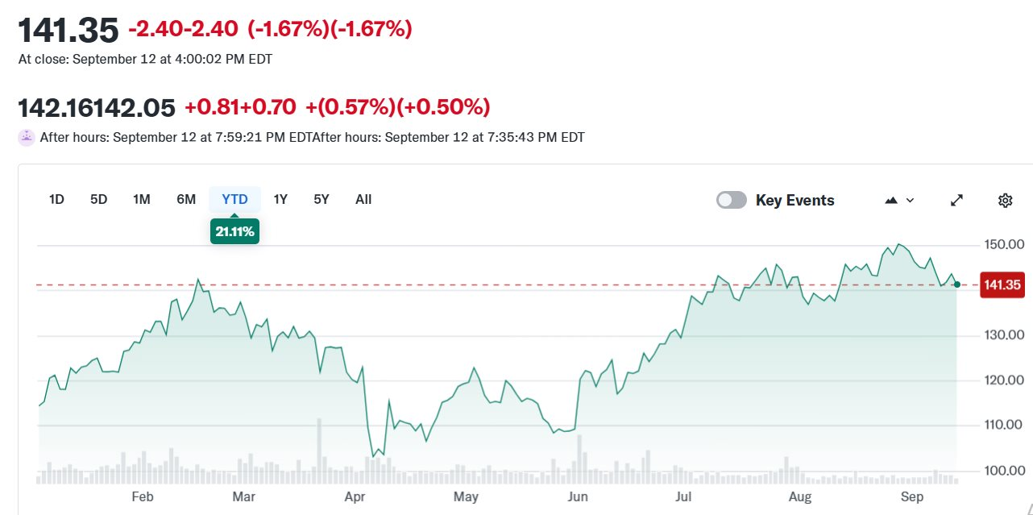Viewport: 1033px width, 515px height.
Task: Show the All time range
Action: click(x=363, y=199)
